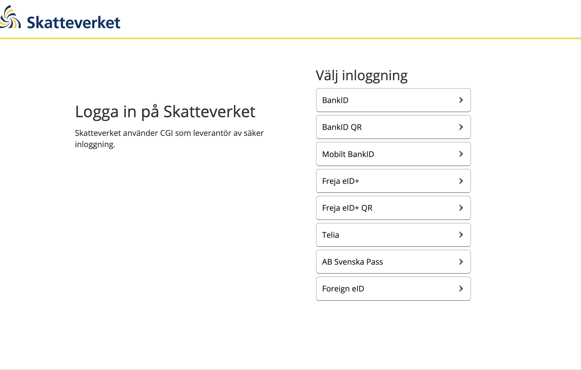
Task: Choose Freja eID+ QR login
Action: click(x=393, y=208)
